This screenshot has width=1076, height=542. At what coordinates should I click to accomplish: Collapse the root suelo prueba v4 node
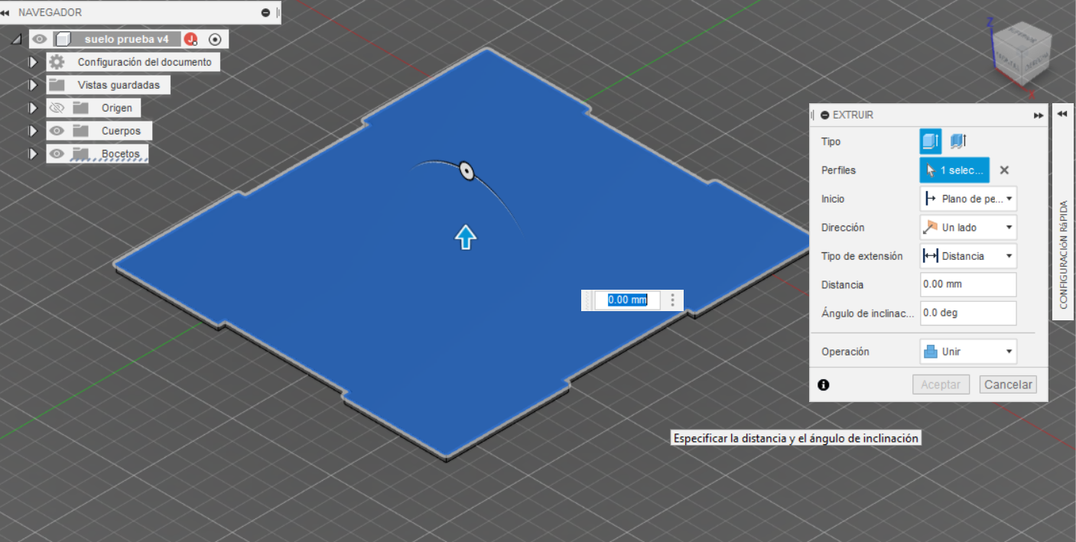pyautogui.click(x=16, y=39)
